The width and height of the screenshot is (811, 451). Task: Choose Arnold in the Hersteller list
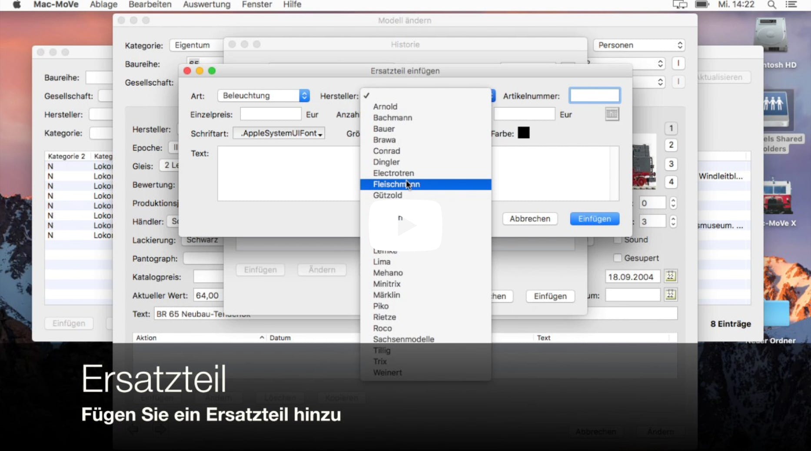coord(425,106)
